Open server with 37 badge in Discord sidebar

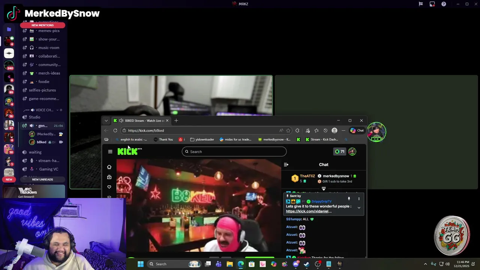coord(9,125)
